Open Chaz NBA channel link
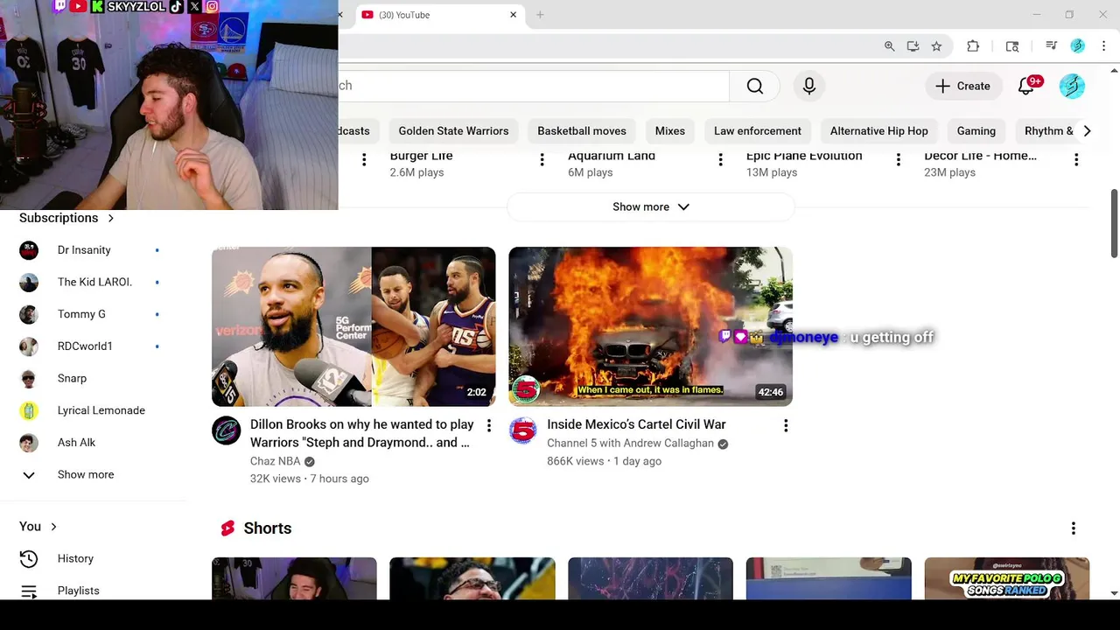The width and height of the screenshot is (1120, 630). tap(275, 461)
